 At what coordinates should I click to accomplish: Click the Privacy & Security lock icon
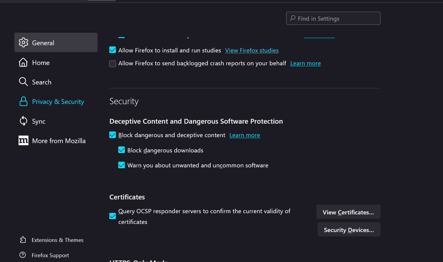(x=23, y=102)
